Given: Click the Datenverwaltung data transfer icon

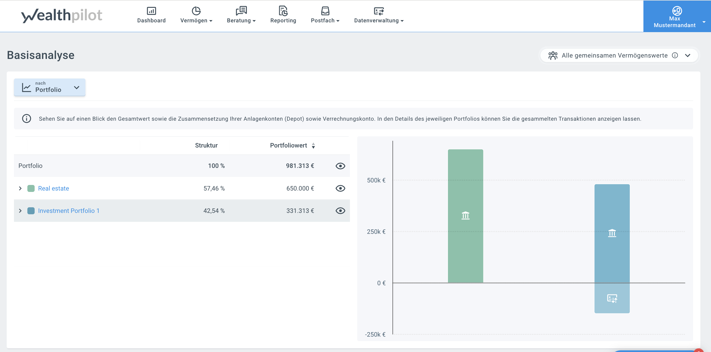Looking at the screenshot, I should click(379, 11).
